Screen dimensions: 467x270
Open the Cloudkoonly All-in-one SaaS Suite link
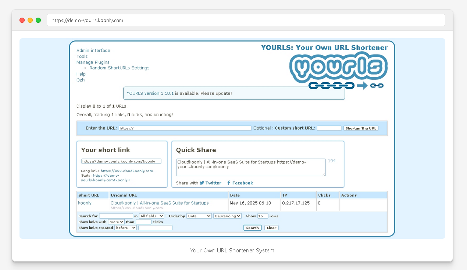coord(160,203)
